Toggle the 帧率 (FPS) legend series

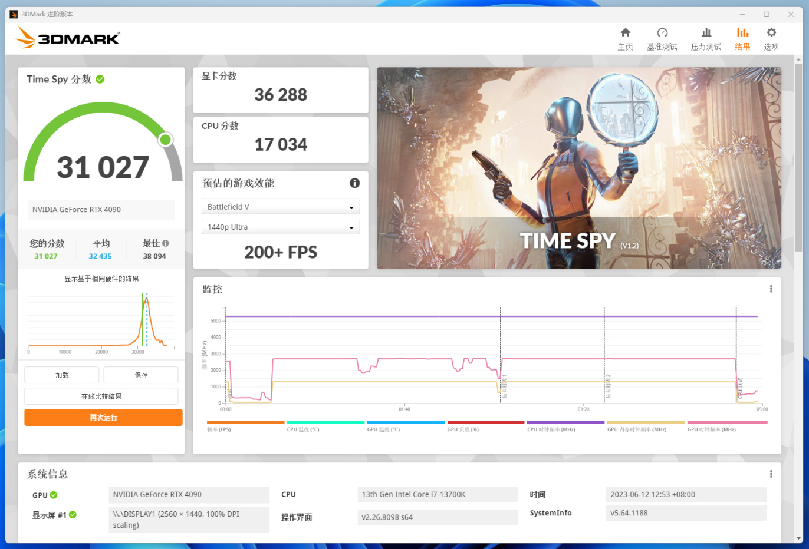[245, 426]
